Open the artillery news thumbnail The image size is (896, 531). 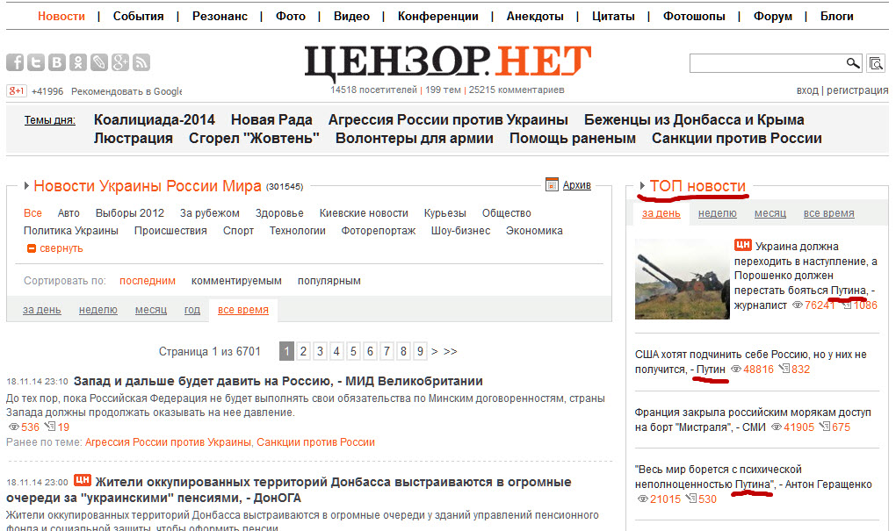(x=683, y=279)
